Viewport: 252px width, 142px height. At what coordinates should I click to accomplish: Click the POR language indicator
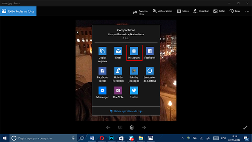coord(223,138)
